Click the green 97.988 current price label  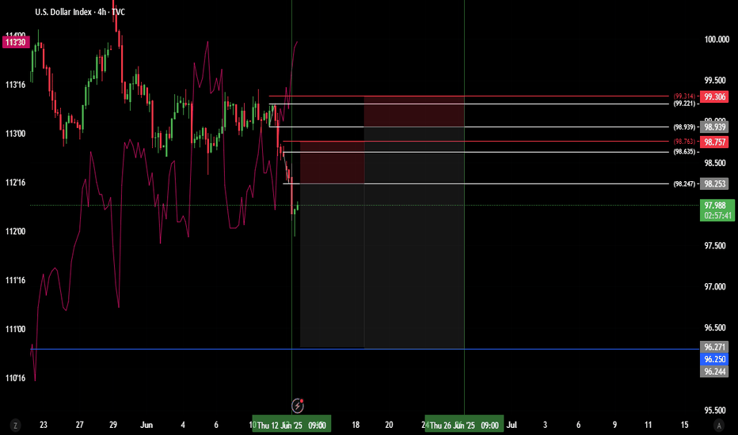[717, 205]
